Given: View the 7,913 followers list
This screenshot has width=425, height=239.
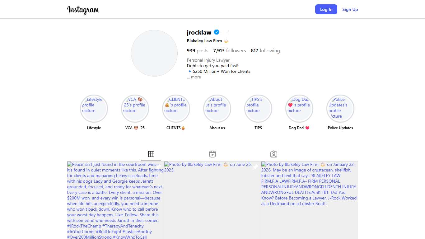Looking at the screenshot, I should (x=229, y=51).
